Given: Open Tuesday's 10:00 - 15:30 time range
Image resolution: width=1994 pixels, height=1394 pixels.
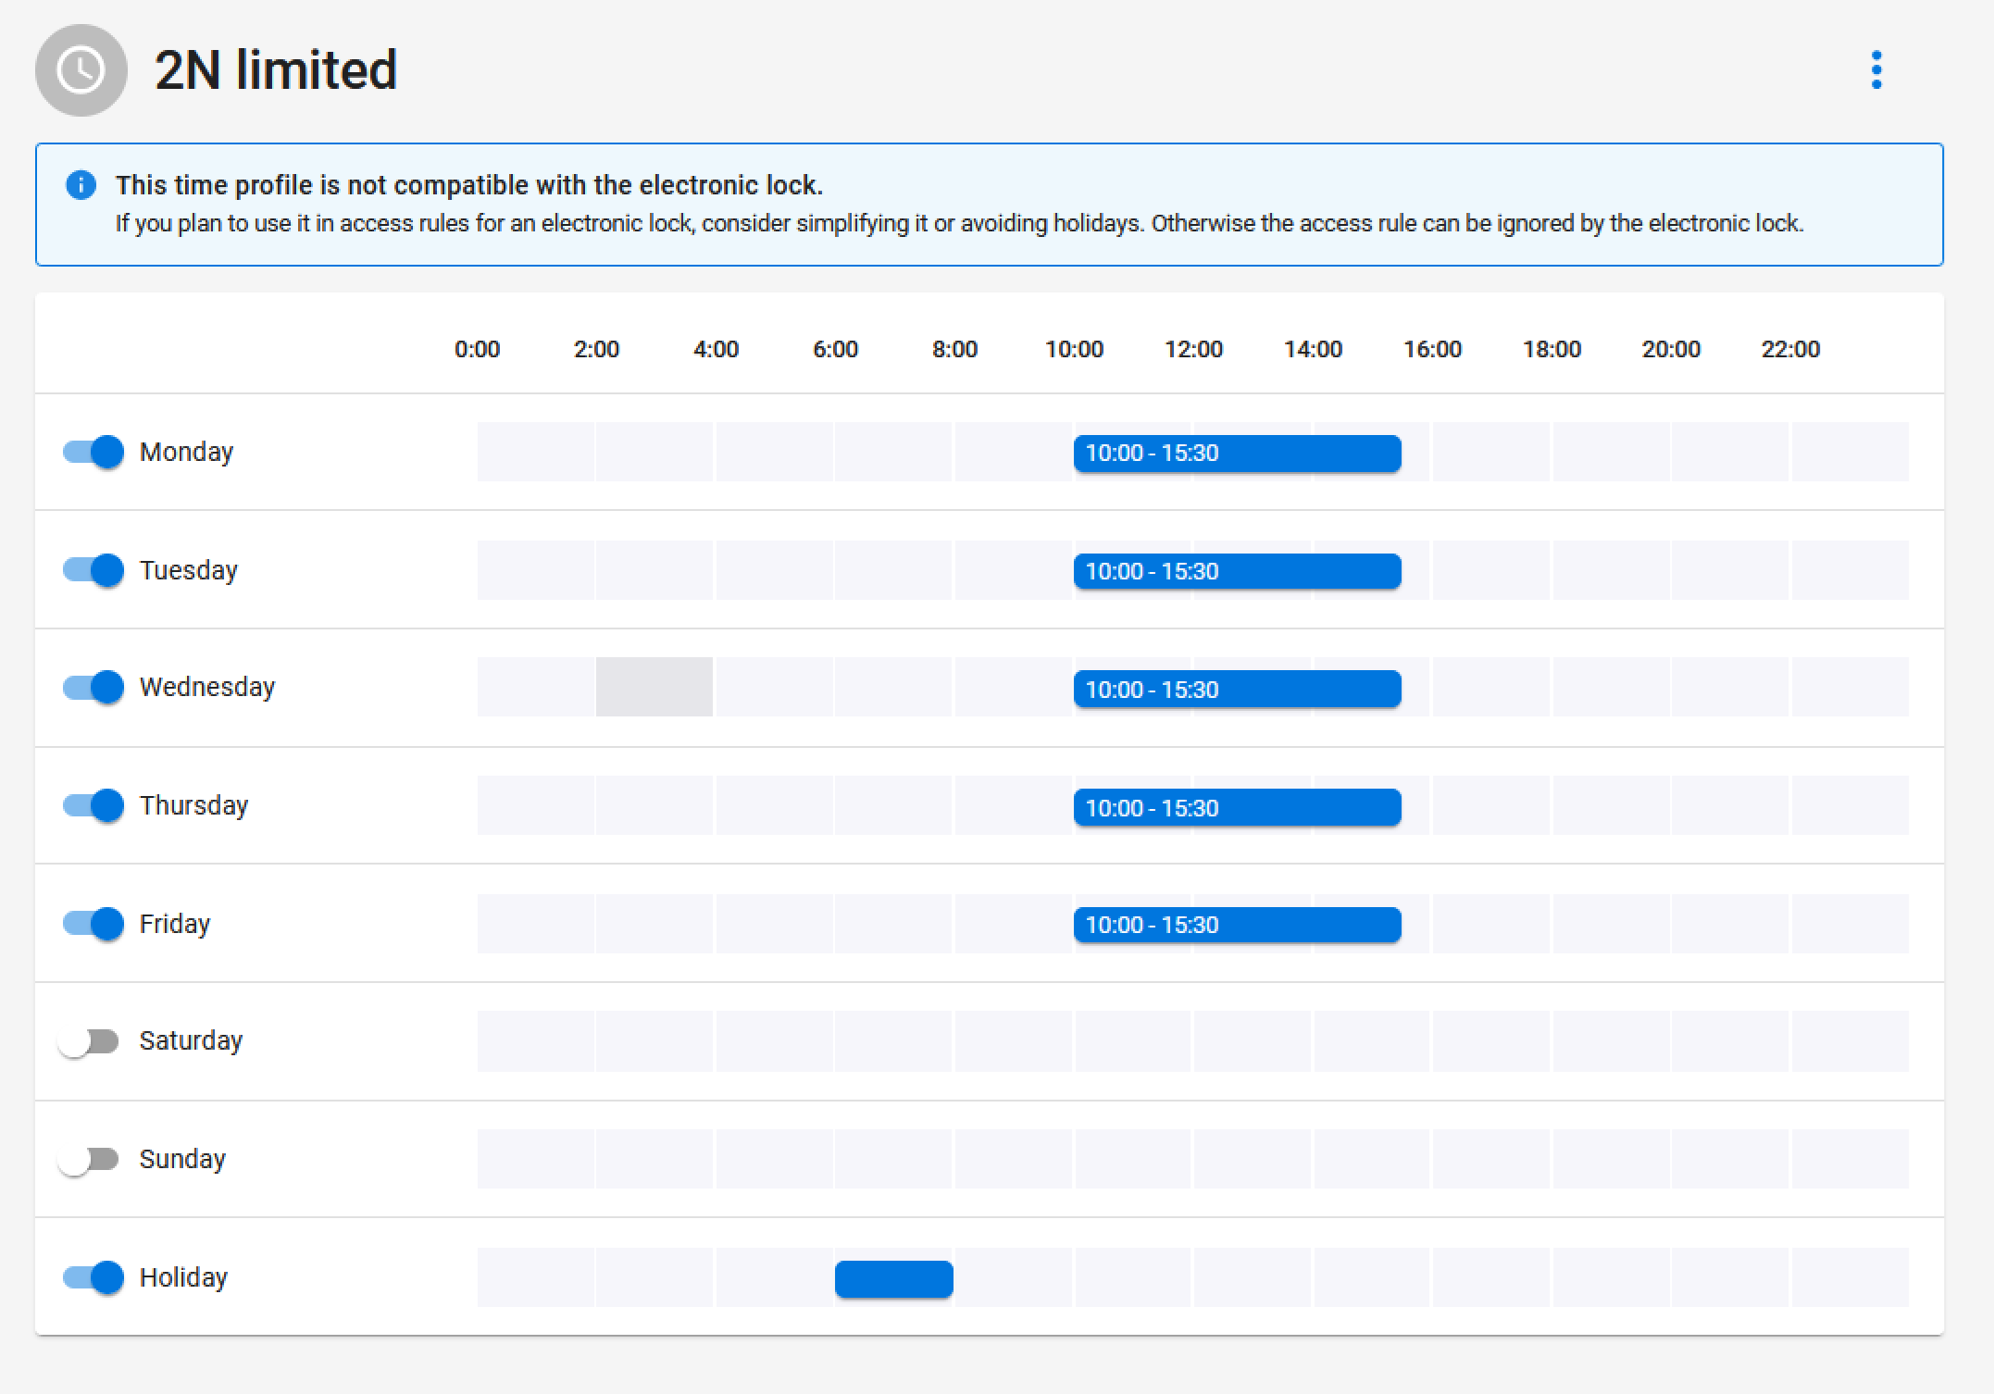Looking at the screenshot, I should pos(1238,571).
